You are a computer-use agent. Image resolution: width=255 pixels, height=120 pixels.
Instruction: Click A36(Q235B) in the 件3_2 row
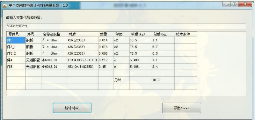coord(83,54)
